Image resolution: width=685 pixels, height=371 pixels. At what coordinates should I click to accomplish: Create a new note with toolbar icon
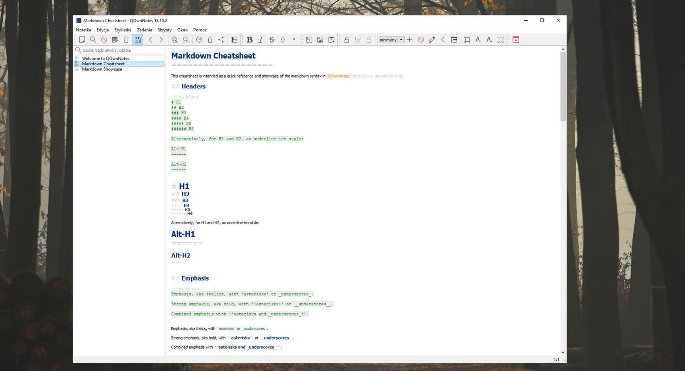pyautogui.click(x=82, y=40)
